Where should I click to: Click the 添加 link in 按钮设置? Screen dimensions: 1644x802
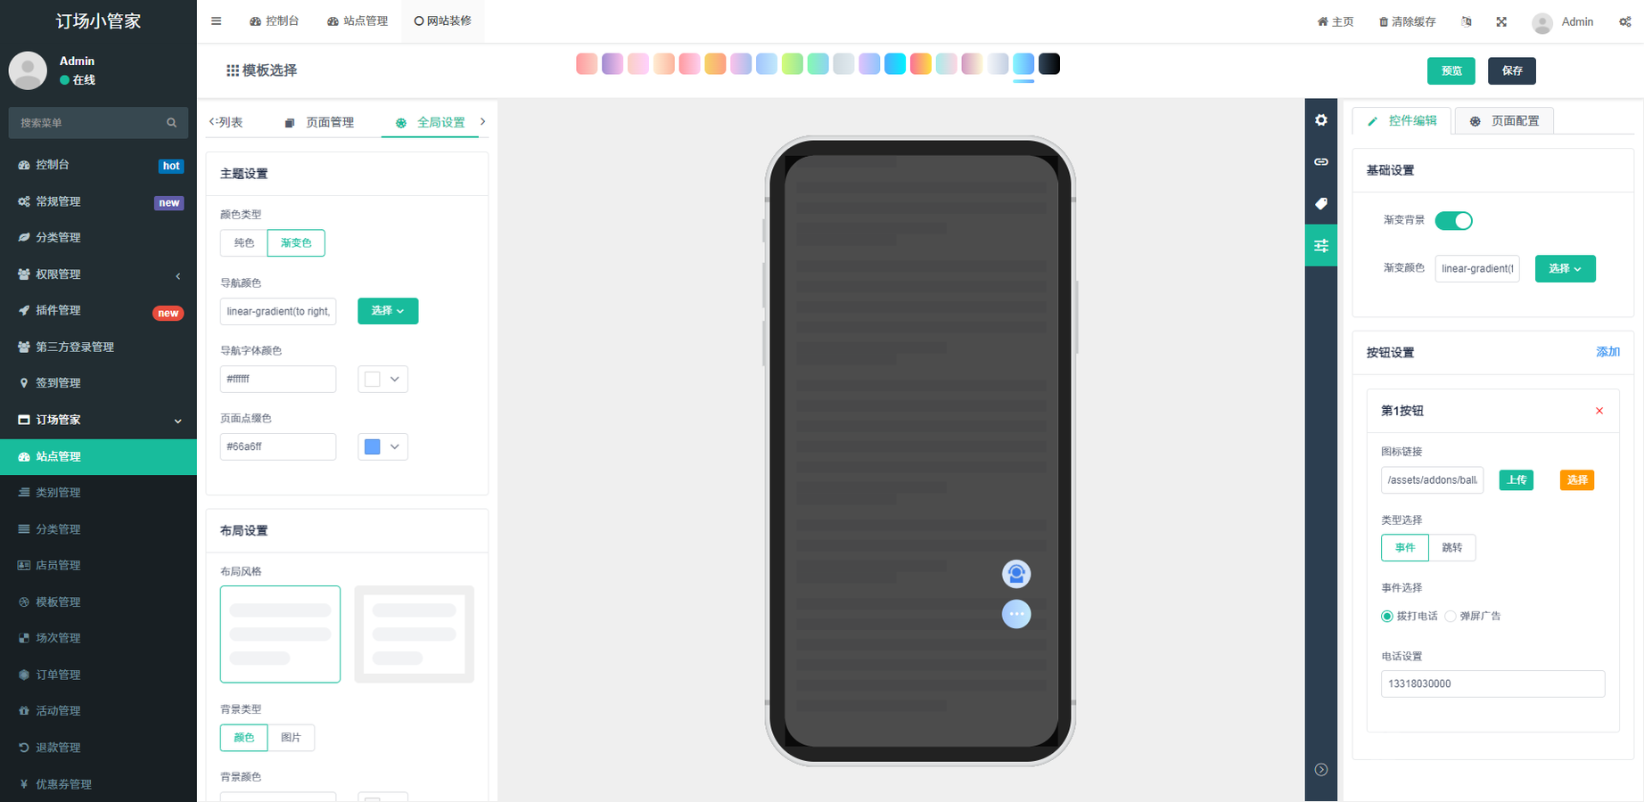click(1607, 352)
